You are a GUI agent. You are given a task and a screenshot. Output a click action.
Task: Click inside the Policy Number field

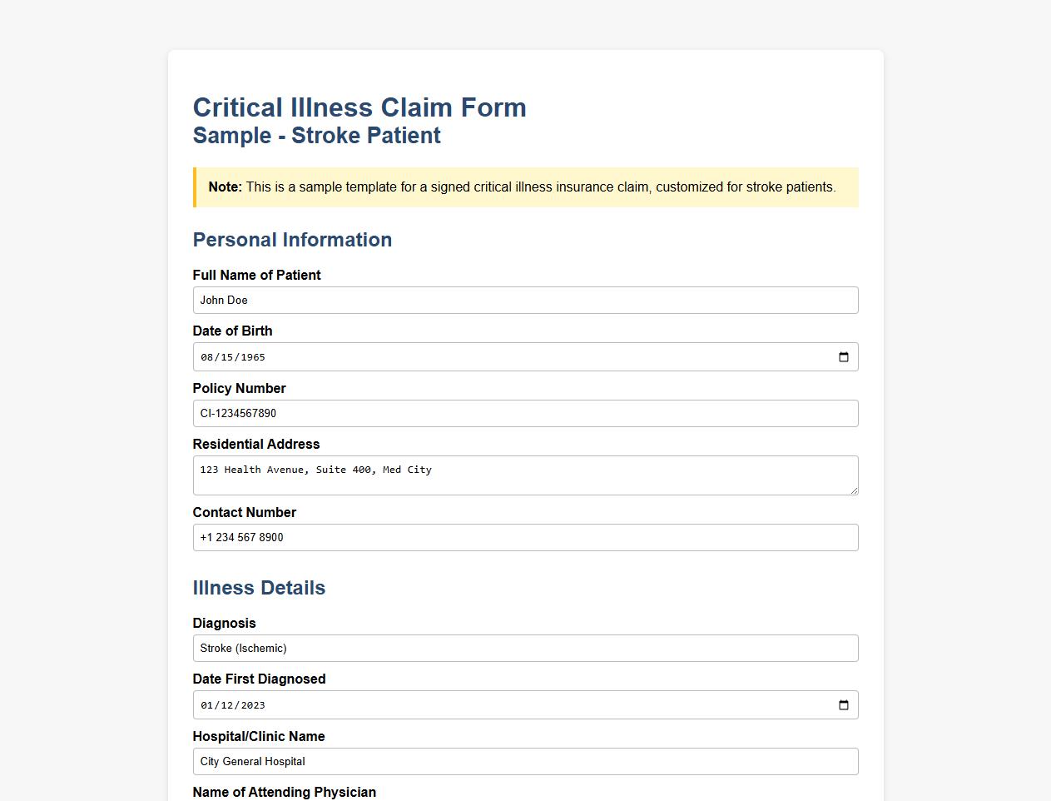click(524, 413)
